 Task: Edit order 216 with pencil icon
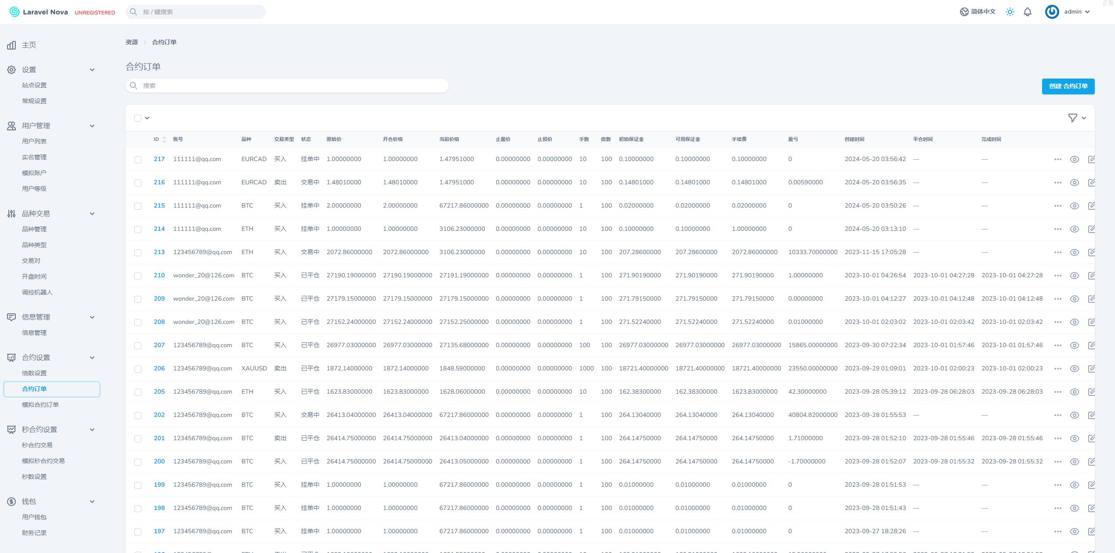pos(1091,183)
